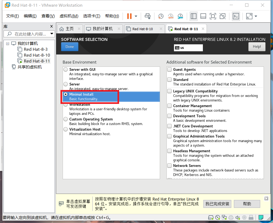Close the 主页 tab
The image size is (273, 223).
(79, 29)
